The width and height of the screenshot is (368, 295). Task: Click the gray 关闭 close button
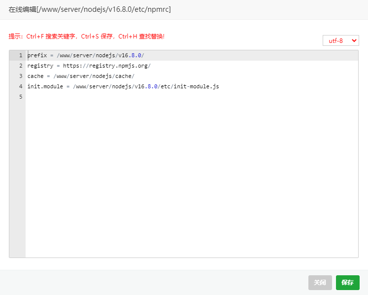pyautogui.click(x=320, y=283)
